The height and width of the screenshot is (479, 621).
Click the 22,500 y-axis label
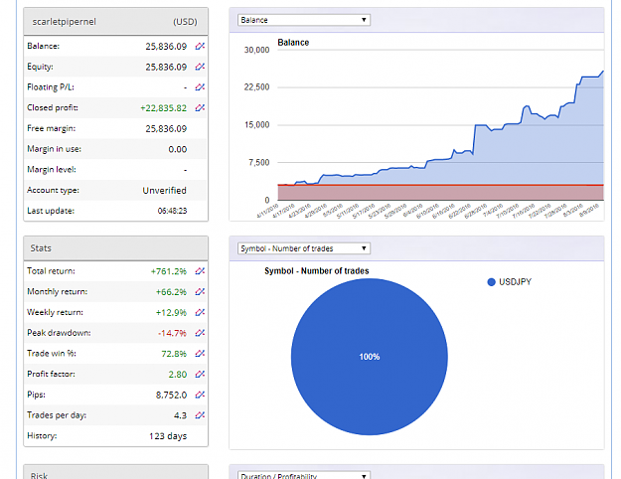click(x=256, y=87)
